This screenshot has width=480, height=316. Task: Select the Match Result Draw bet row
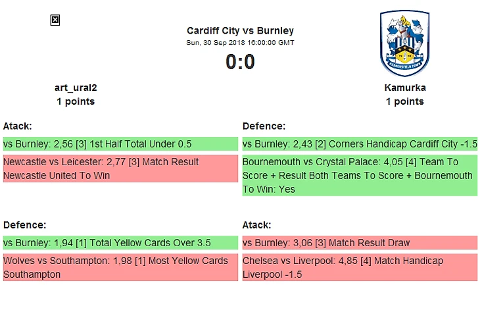(360, 243)
